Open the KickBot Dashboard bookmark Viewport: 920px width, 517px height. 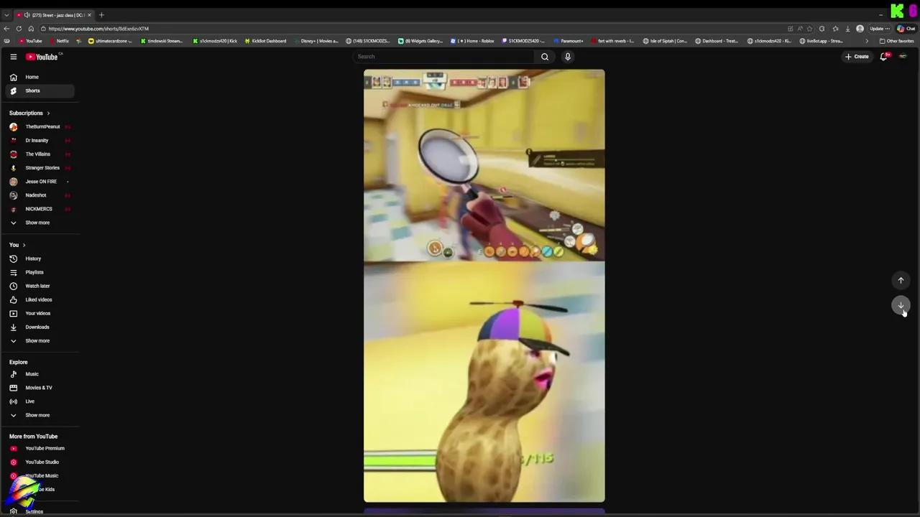click(264, 41)
